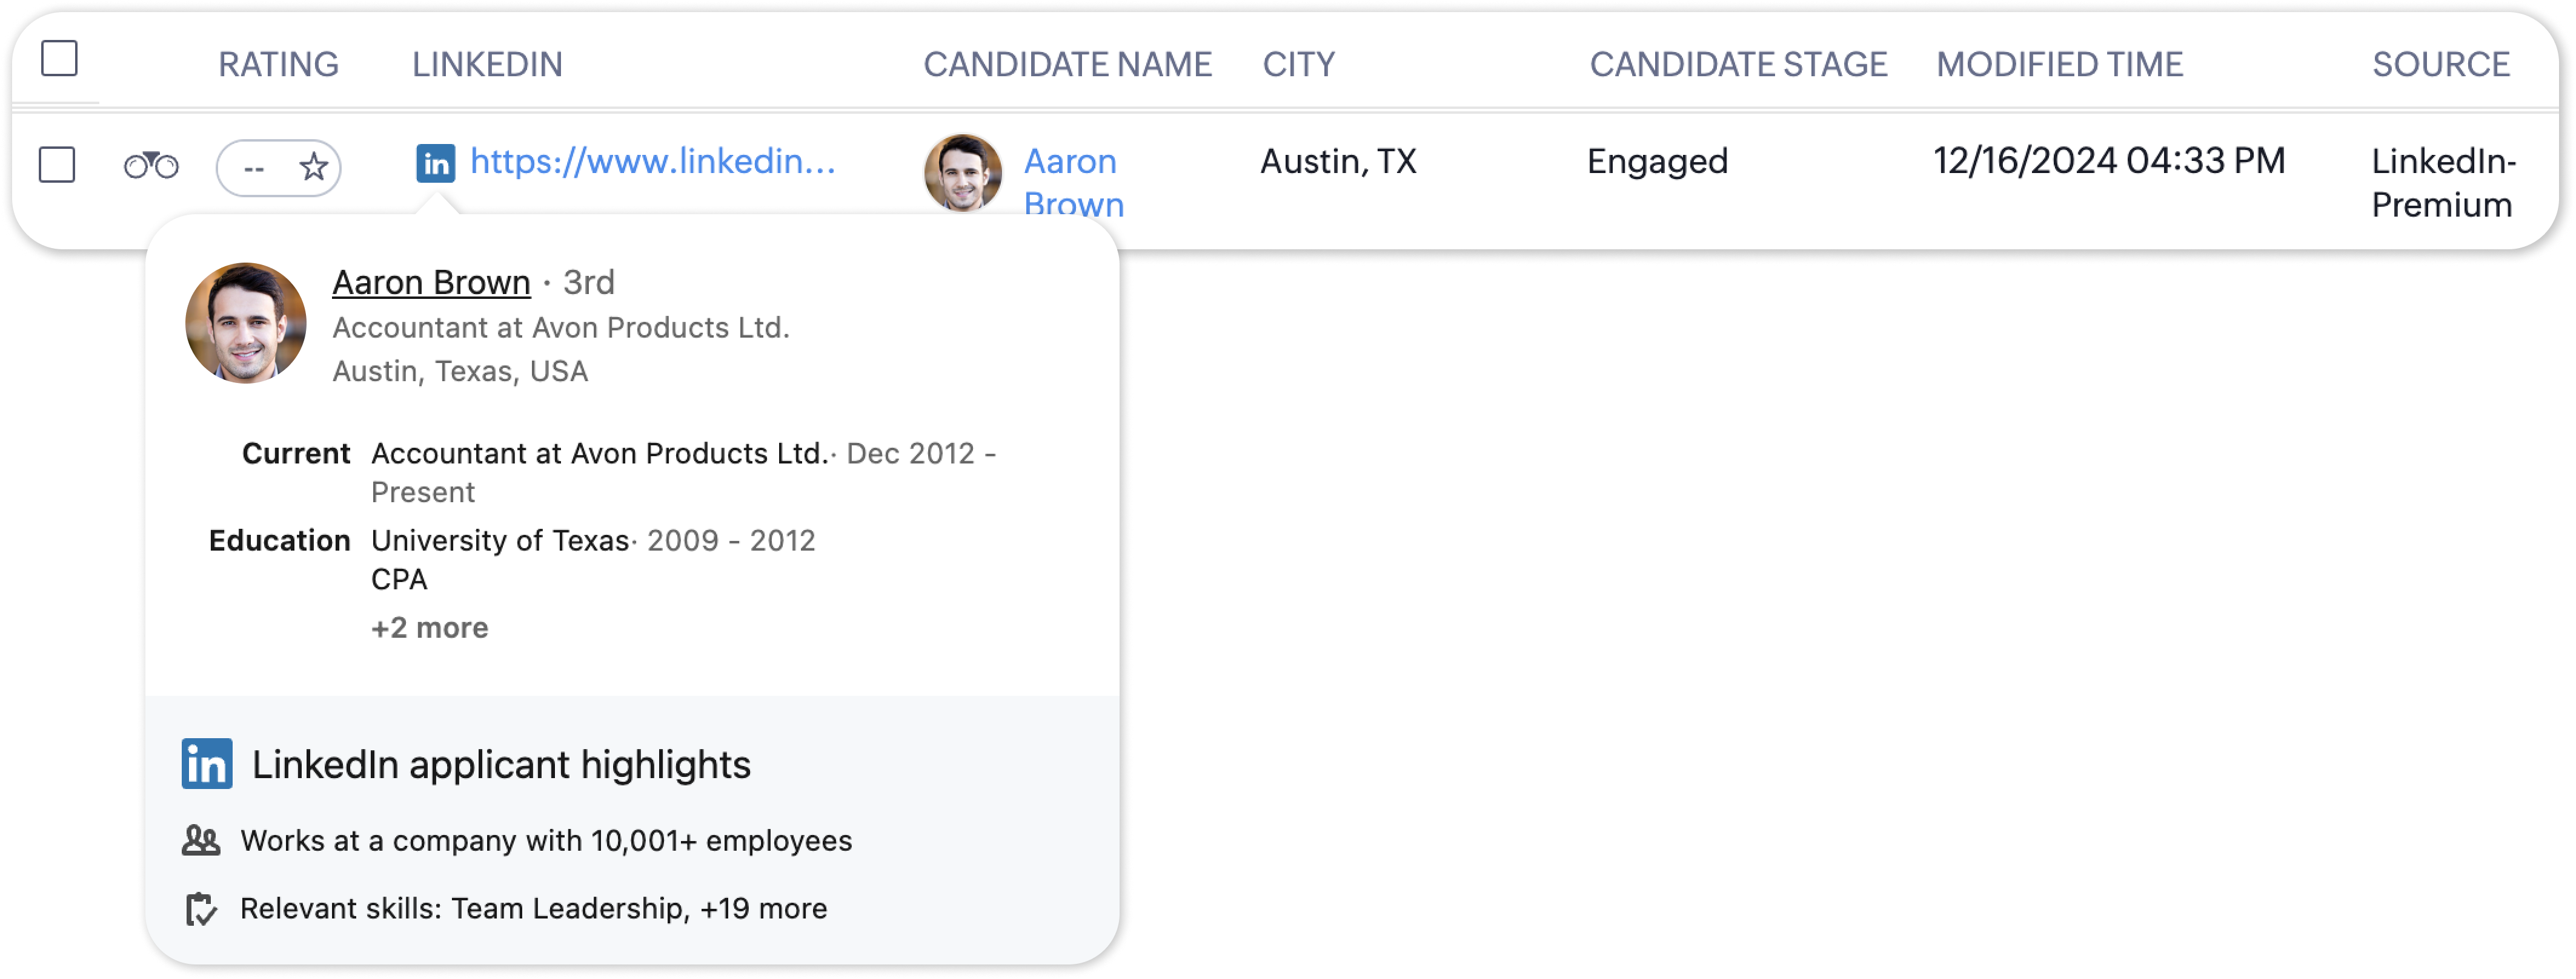Check Aaron Brown's row checkbox

pyautogui.click(x=57, y=165)
